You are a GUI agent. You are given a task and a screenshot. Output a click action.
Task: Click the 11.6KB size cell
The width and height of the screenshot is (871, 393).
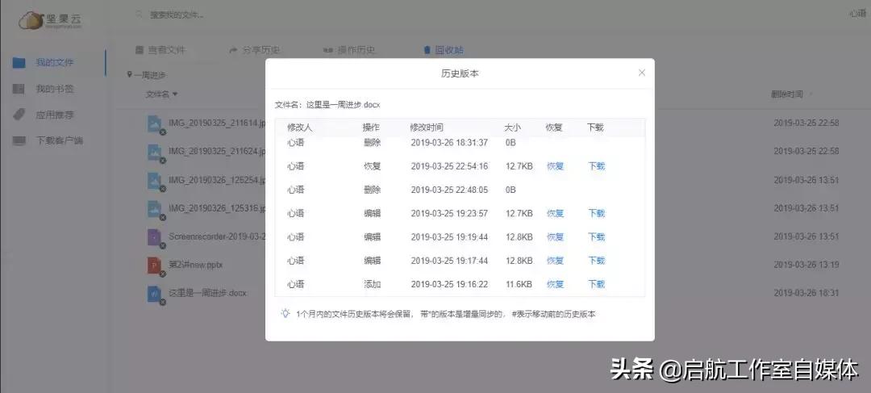coord(519,285)
